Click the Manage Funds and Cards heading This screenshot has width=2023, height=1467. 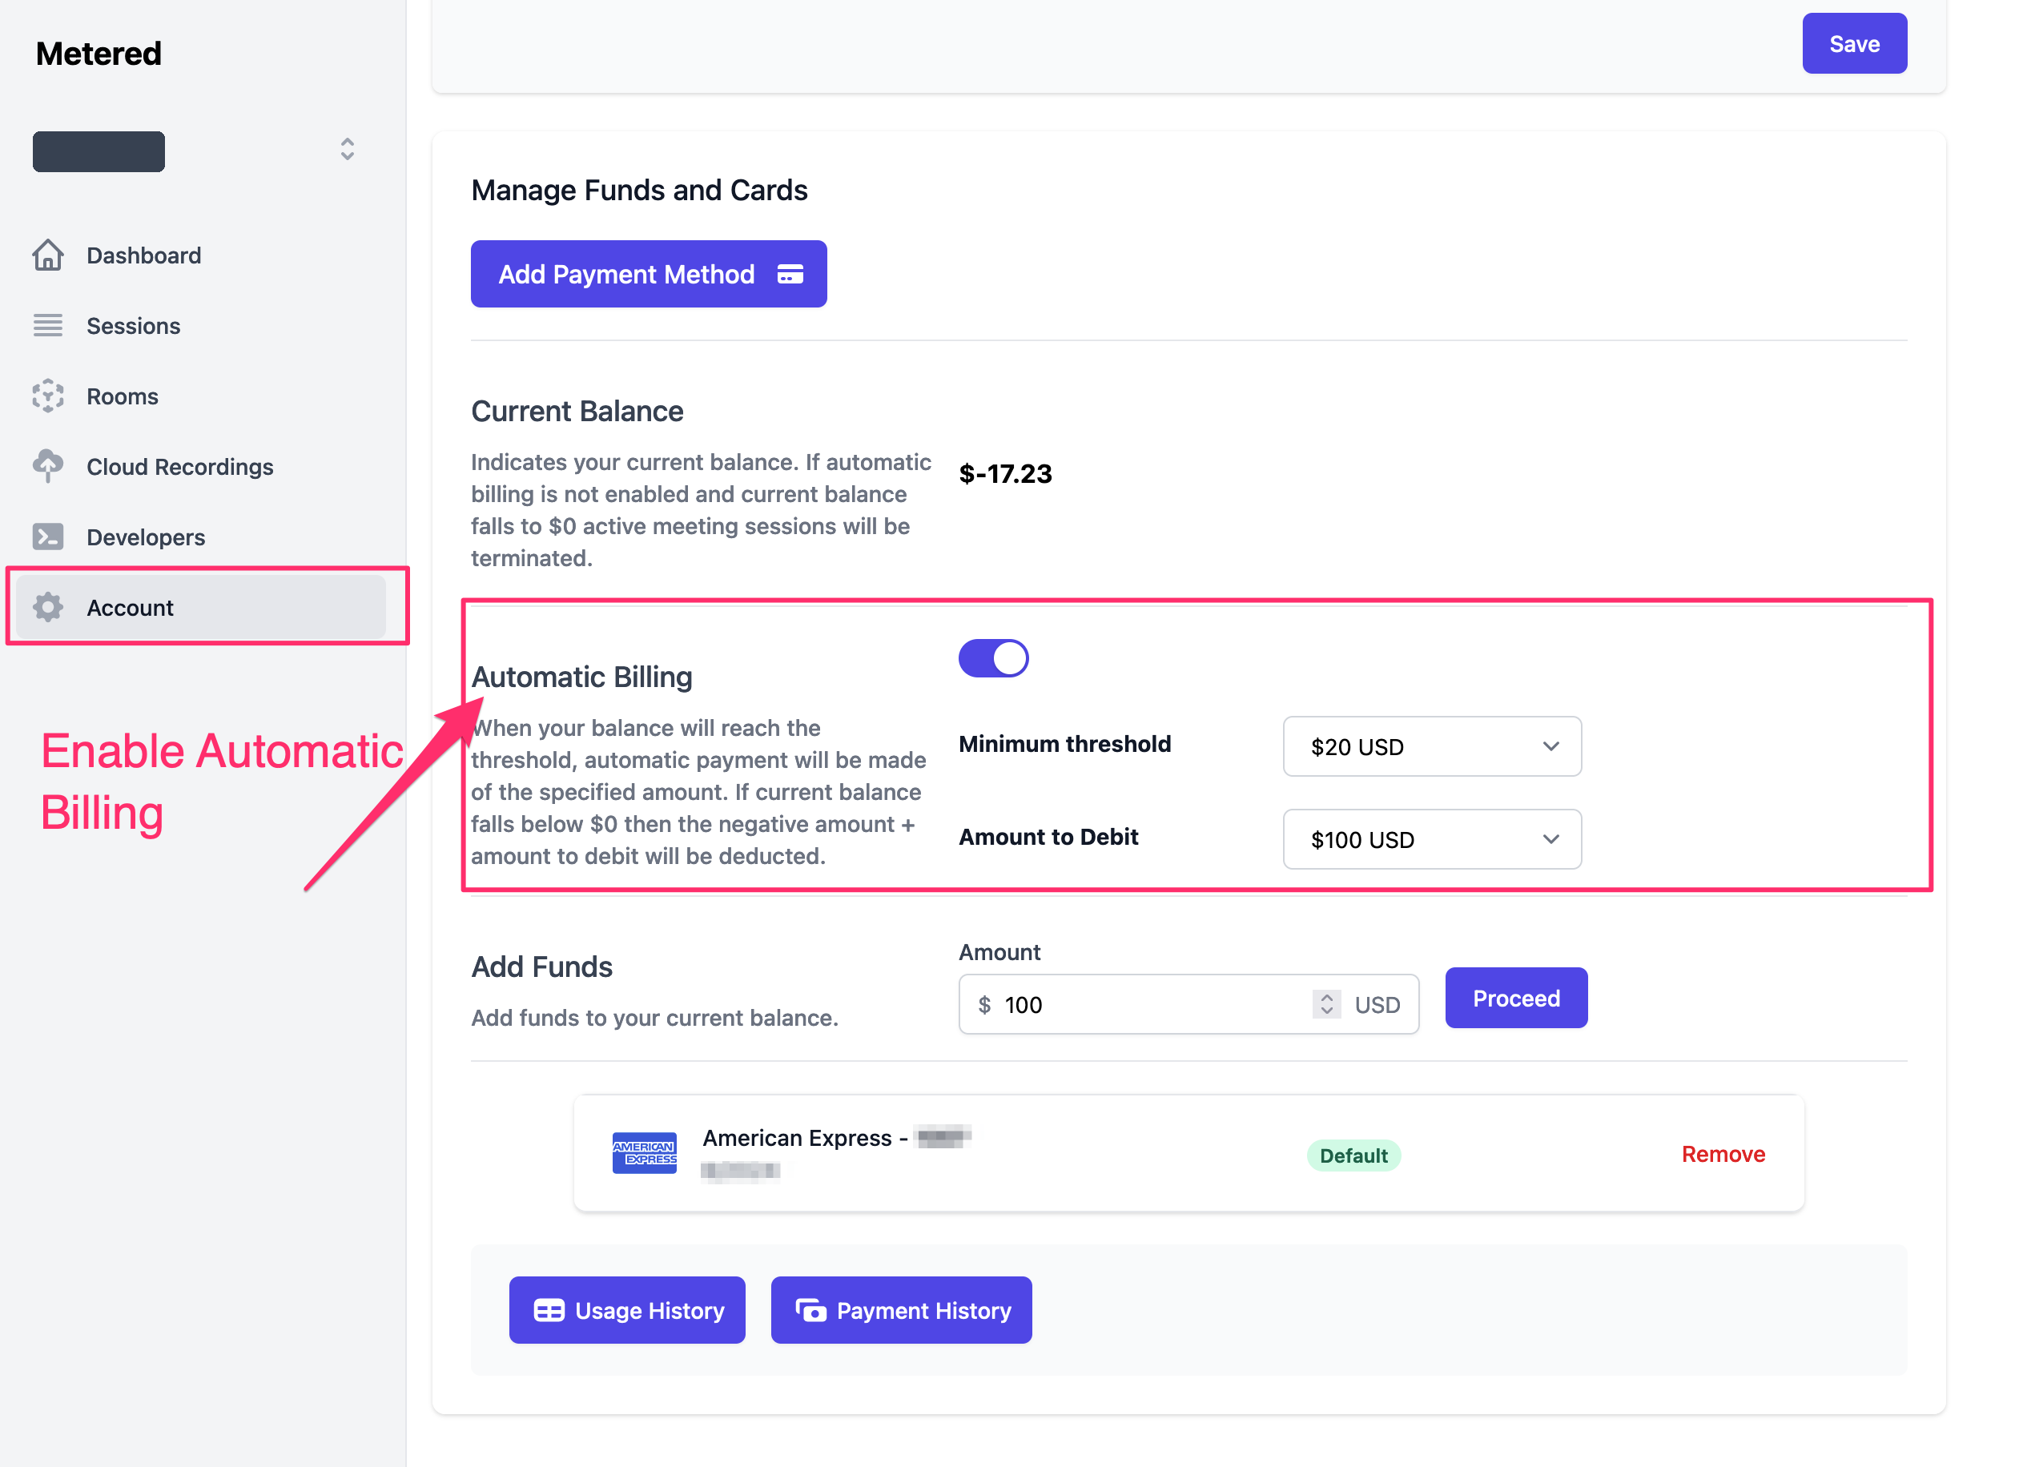tap(638, 190)
